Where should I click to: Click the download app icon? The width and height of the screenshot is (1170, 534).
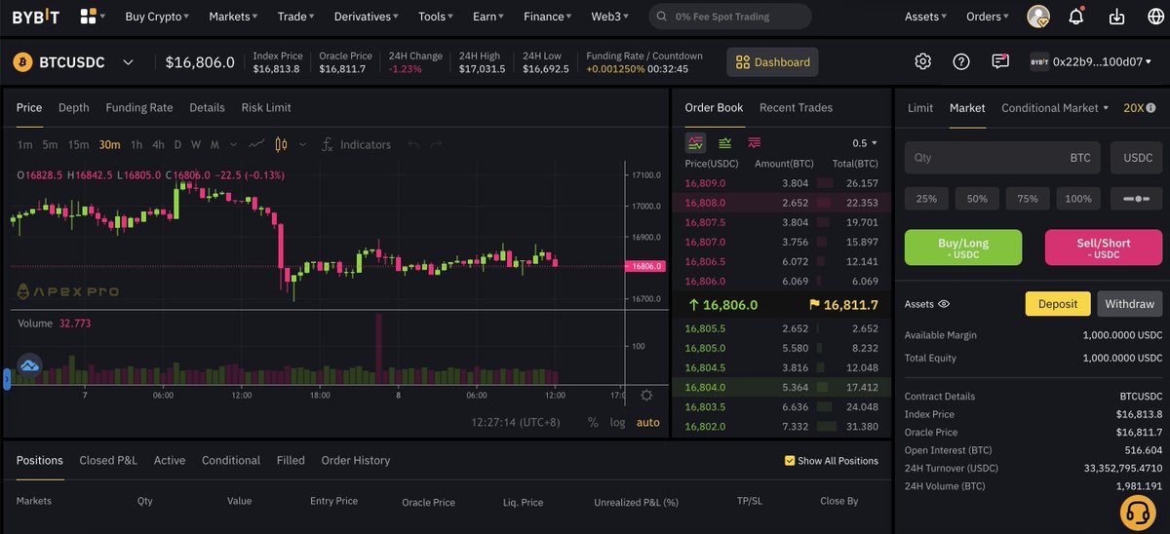pyautogui.click(x=1116, y=17)
